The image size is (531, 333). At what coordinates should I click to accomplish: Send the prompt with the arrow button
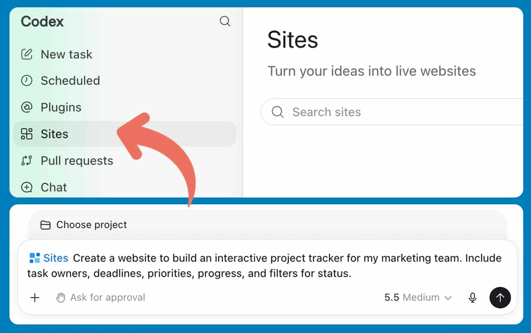coord(500,297)
